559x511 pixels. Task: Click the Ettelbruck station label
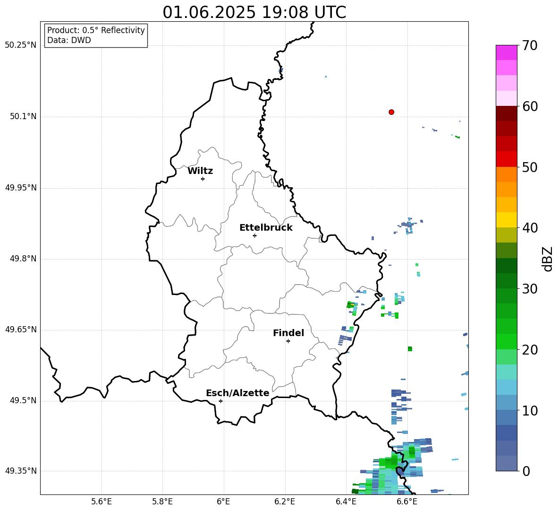(x=266, y=228)
